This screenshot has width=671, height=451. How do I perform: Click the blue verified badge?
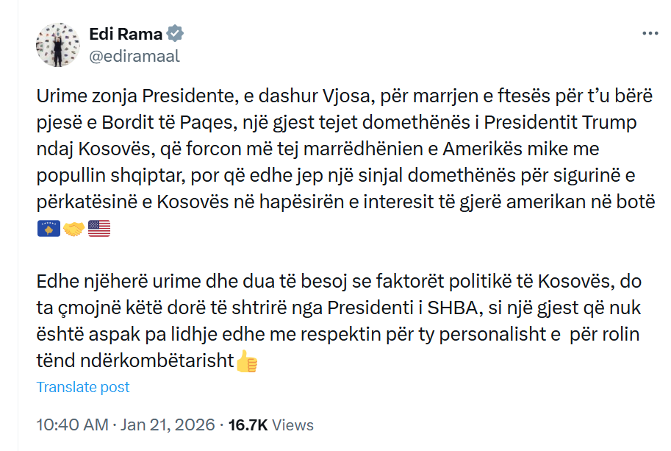175,34
